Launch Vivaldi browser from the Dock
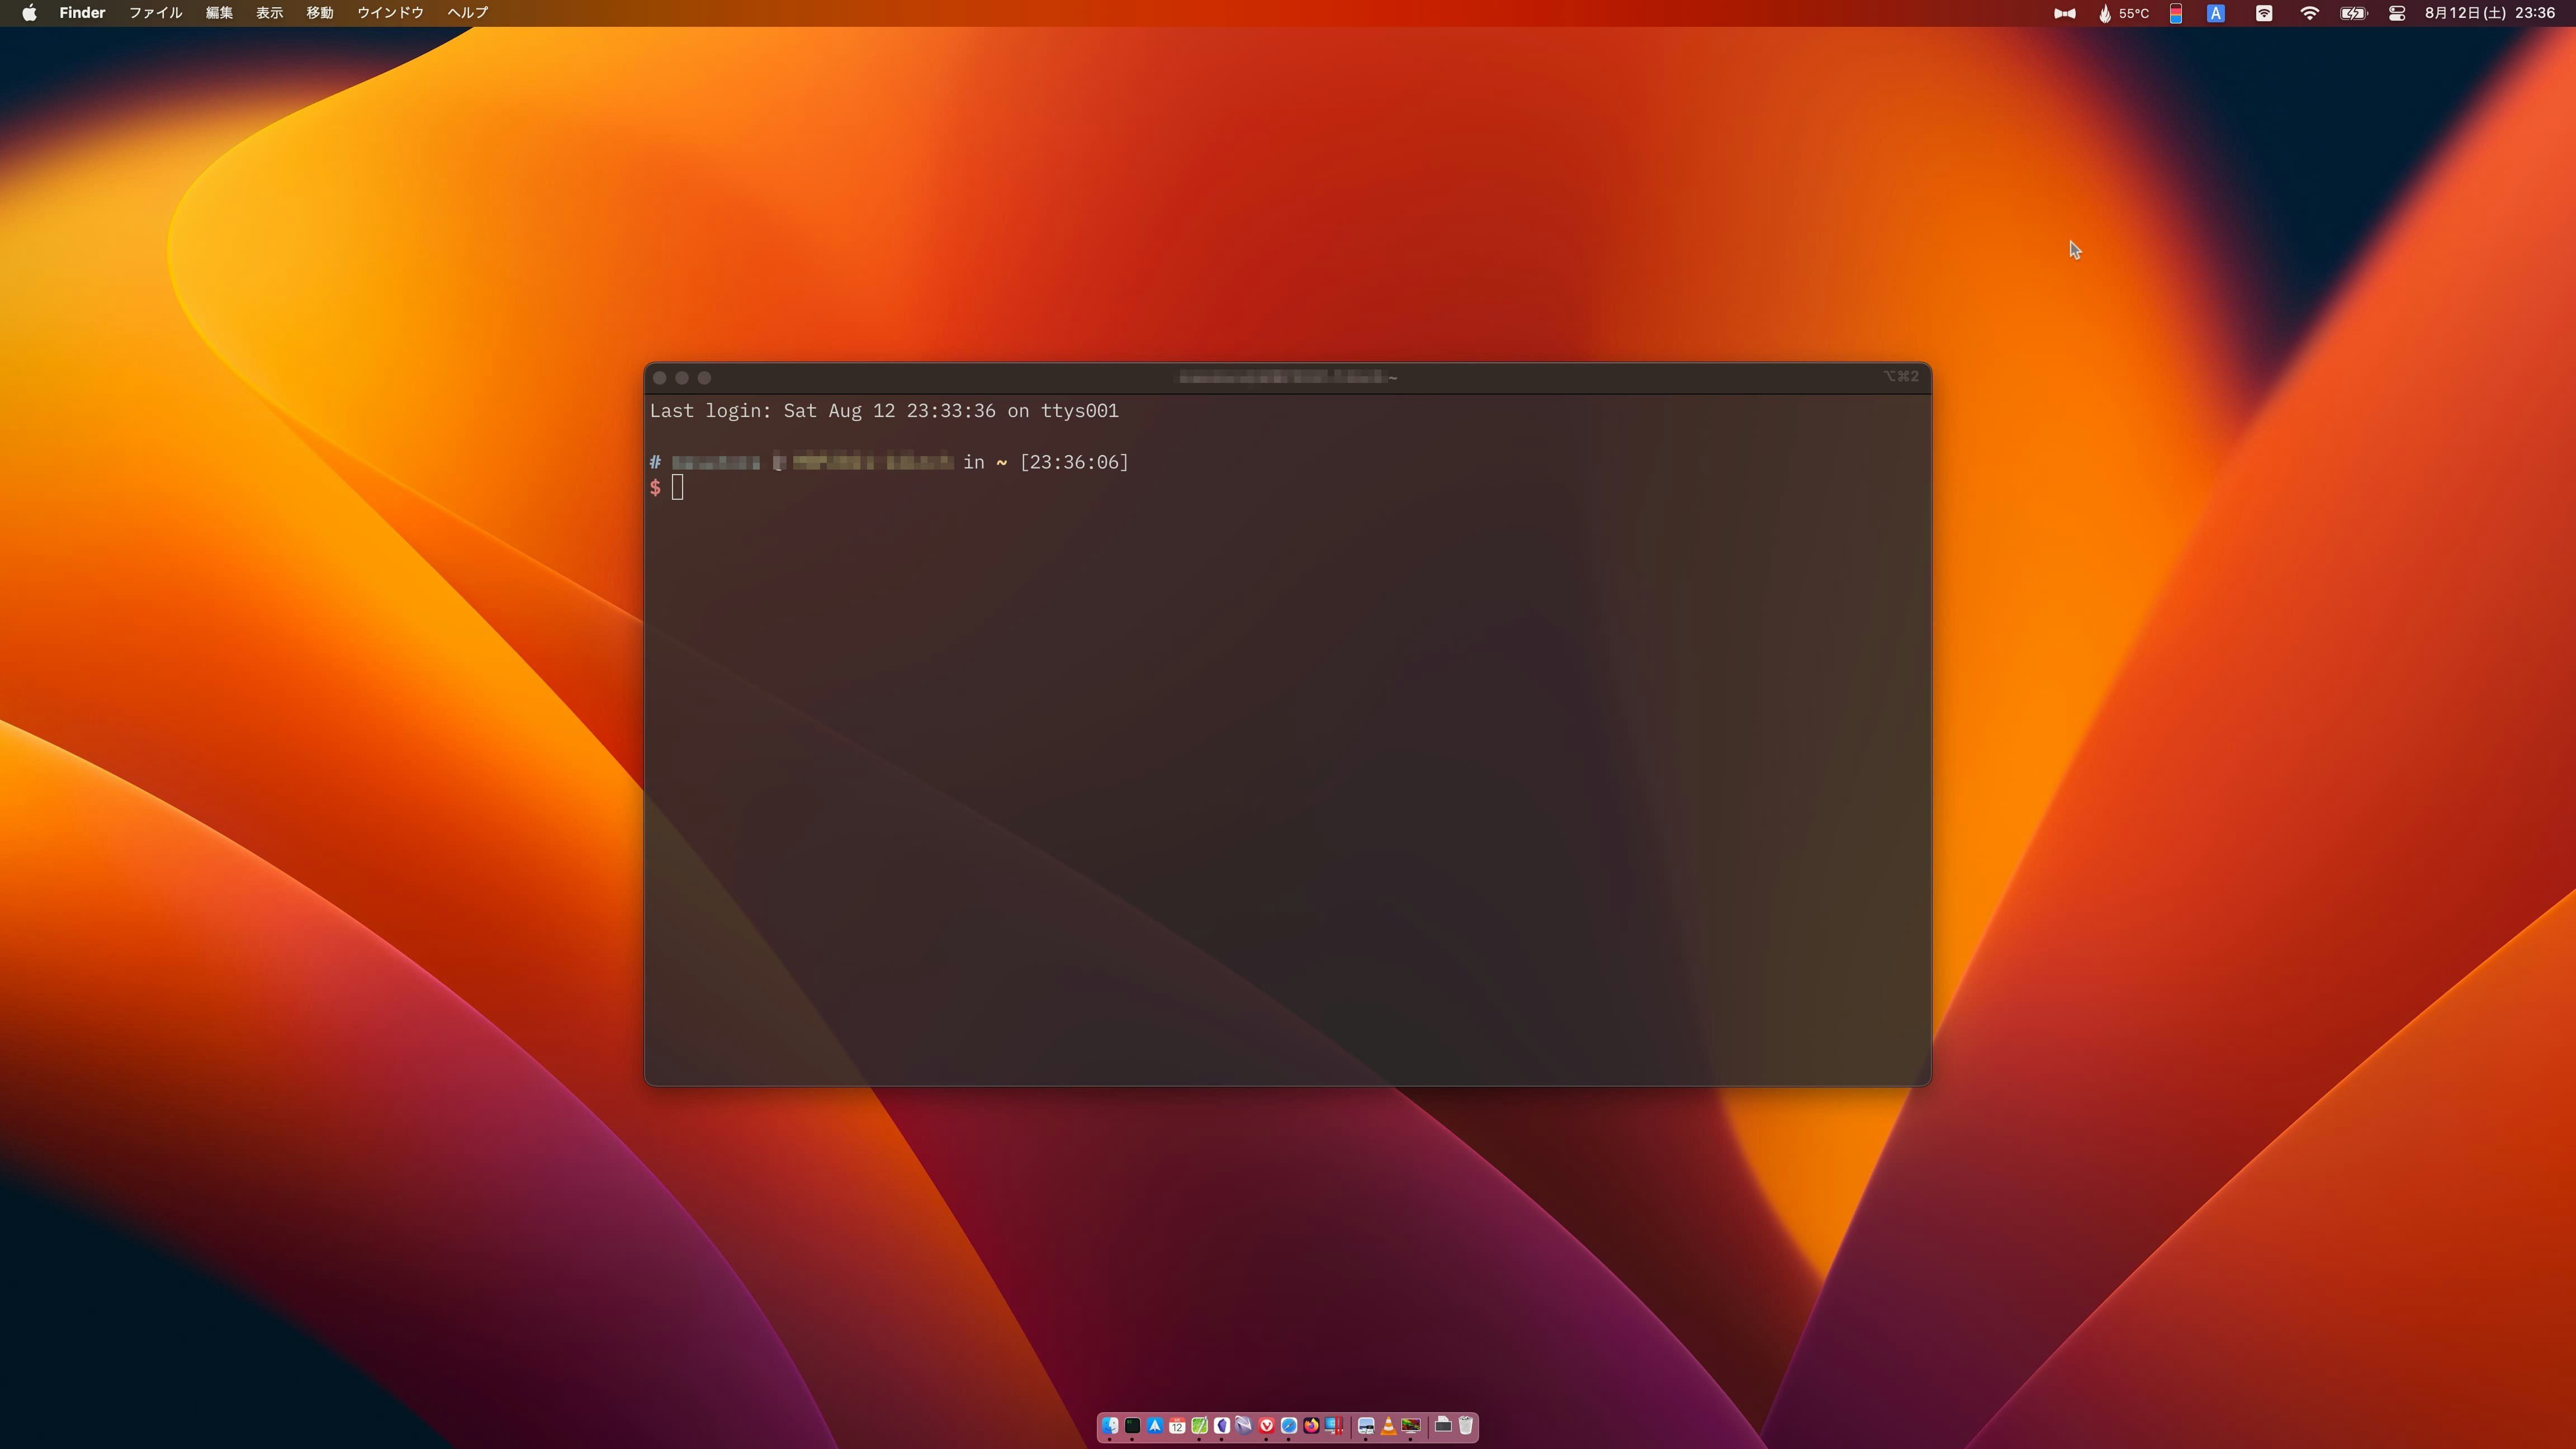Image resolution: width=2576 pixels, height=1449 pixels. [x=1266, y=1426]
